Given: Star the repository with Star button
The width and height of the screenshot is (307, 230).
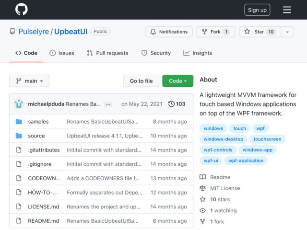Looking at the screenshot, I should click(260, 32).
